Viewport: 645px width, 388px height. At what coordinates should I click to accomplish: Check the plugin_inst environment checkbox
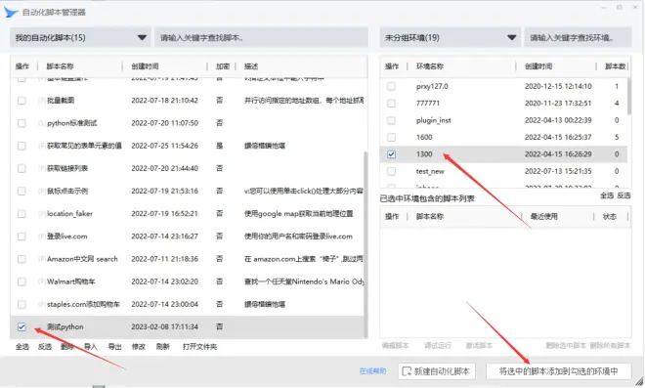click(x=391, y=120)
